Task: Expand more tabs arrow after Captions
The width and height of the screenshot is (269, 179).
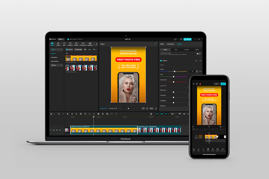Action: (97, 44)
